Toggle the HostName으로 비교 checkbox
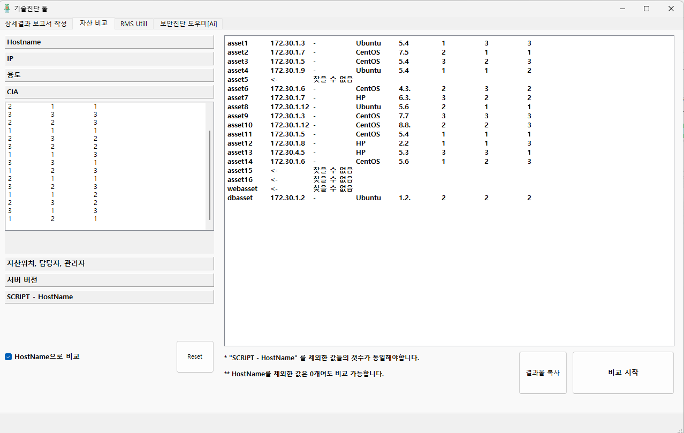 pos(9,357)
